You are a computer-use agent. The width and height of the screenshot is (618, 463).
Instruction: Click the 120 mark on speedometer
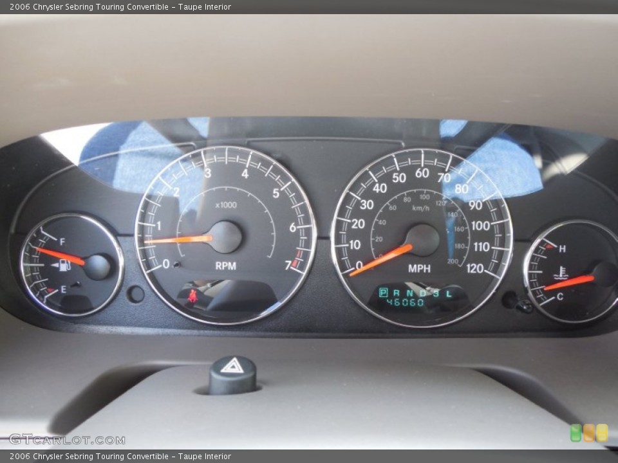474,269
